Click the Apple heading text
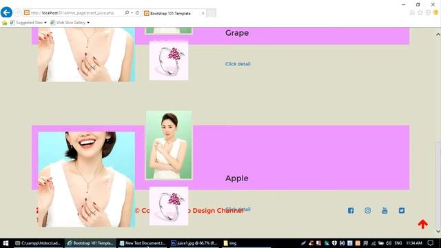Viewport: 441px width, 248px height. pos(236,178)
